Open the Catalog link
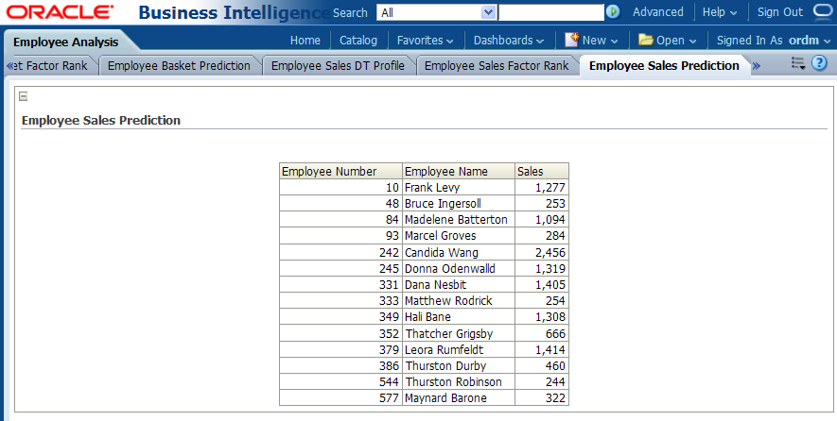 (358, 41)
